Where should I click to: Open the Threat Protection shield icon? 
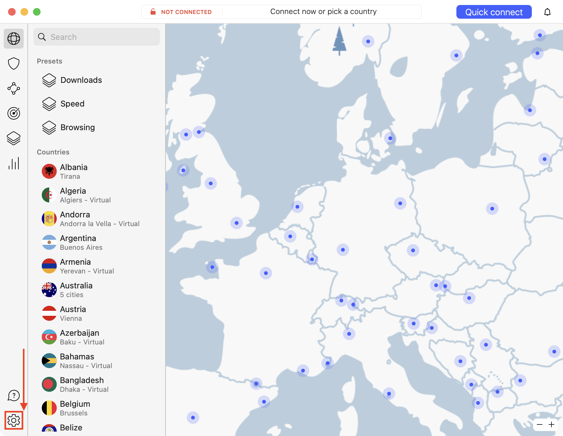click(14, 64)
